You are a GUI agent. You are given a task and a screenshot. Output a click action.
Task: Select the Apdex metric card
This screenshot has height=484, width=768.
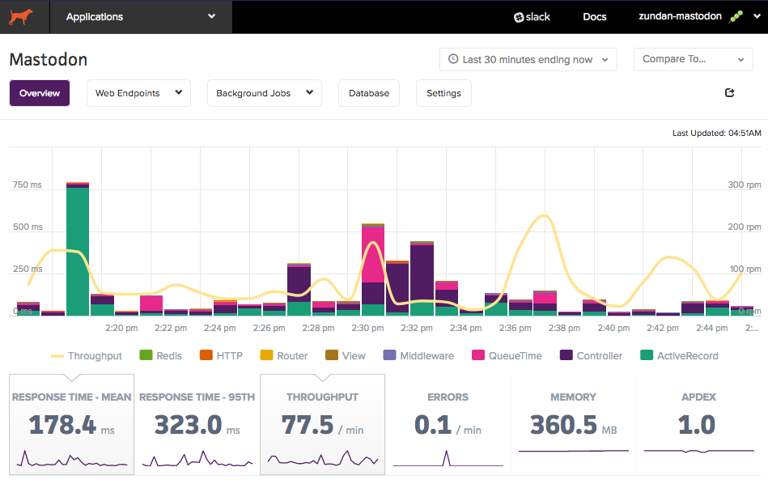(698, 425)
